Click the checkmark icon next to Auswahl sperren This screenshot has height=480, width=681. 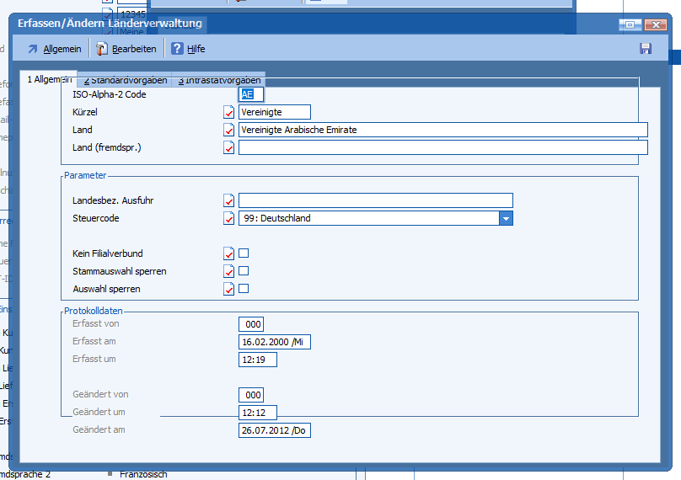[228, 289]
